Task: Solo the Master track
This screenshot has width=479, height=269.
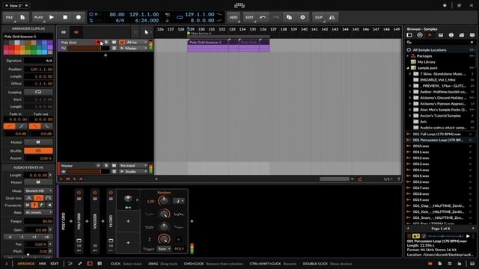Action: pyautogui.click(x=106, y=165)
